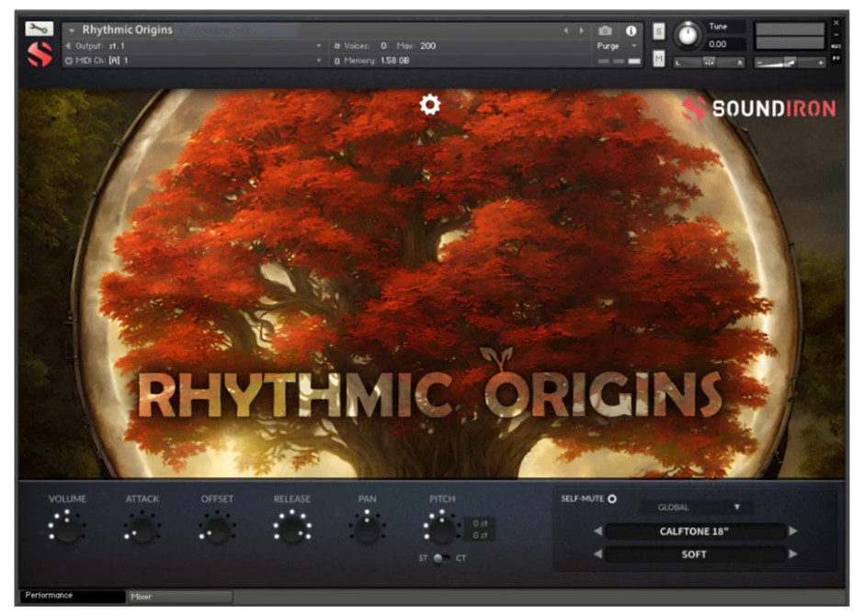This screenshot has width=864, height=616.
Task: Click the MIDI channel icon
Action: (x=69, y=61)
